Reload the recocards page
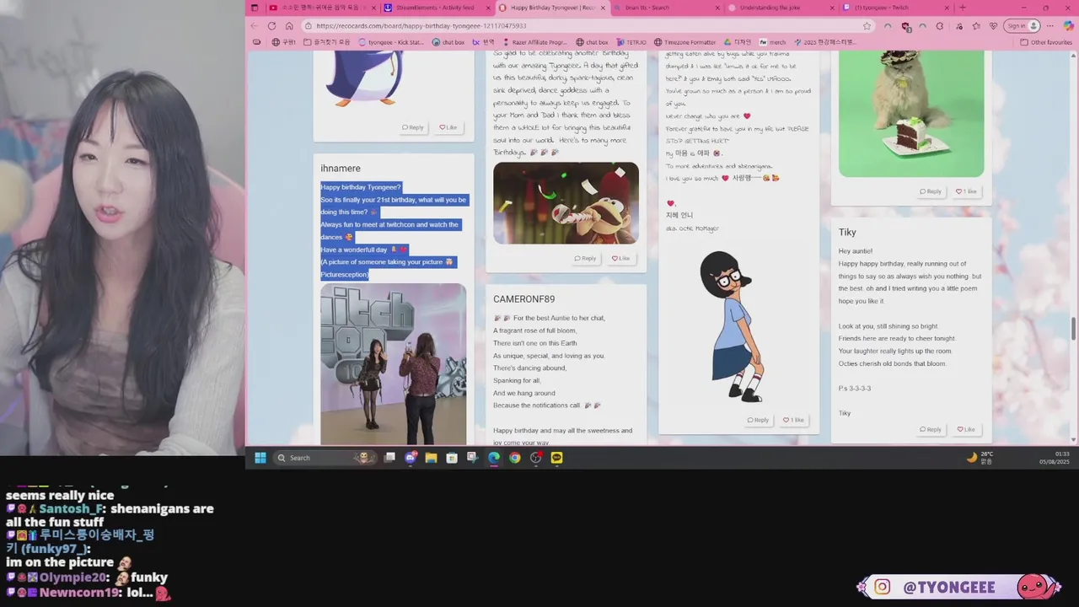Viewport: 1079px width, 607px height. (271, 26)
